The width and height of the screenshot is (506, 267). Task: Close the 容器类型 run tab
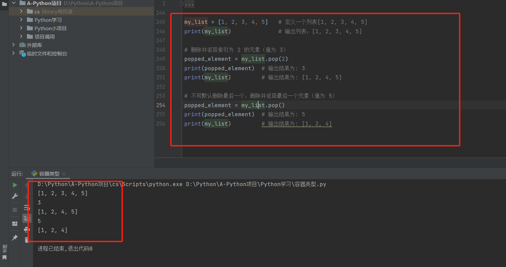pos(64,174)
